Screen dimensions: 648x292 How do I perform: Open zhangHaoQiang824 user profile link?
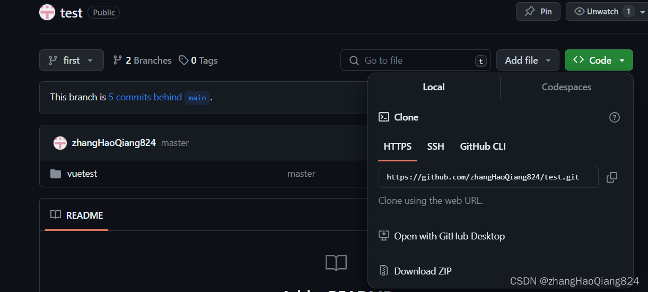click(114, 143)
